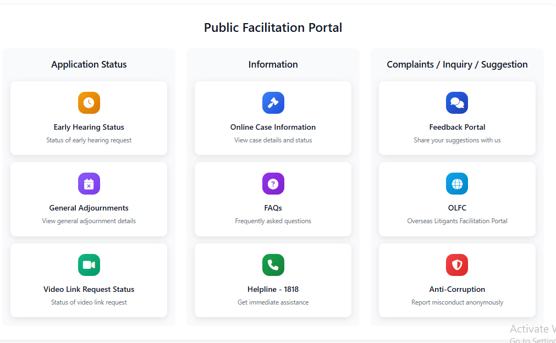Click the purple question mark FAQs icon
This screenshot has height=343, width=556.
[273, 184]
